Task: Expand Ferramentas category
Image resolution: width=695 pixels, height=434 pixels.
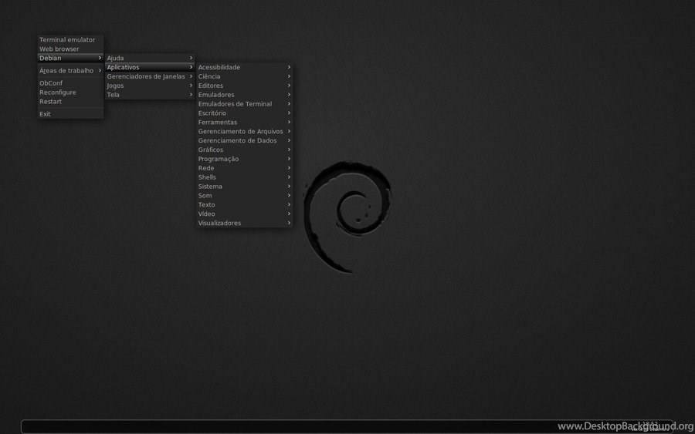Action: click(x=244, y=123)
